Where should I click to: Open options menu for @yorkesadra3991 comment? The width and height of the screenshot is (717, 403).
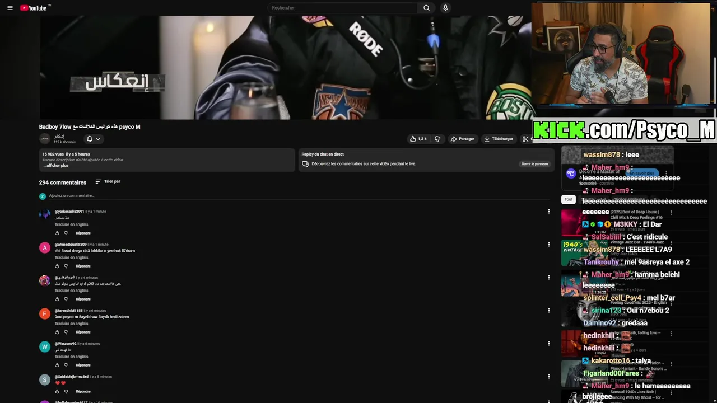[x=549, y=211]
